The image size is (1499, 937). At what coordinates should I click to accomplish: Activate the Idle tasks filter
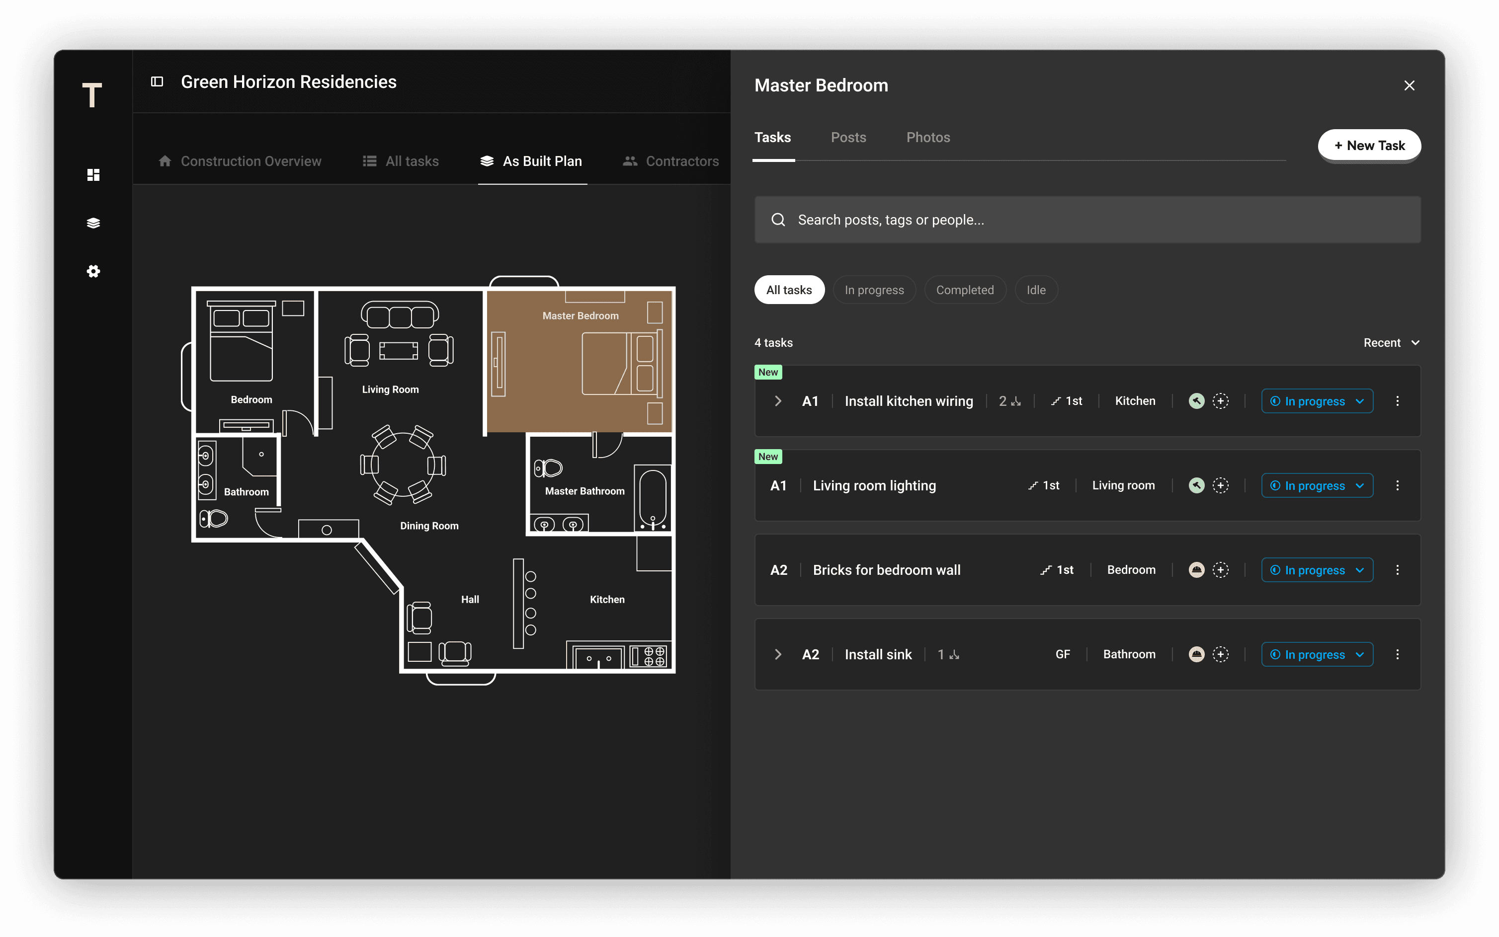coord(1035,290)
